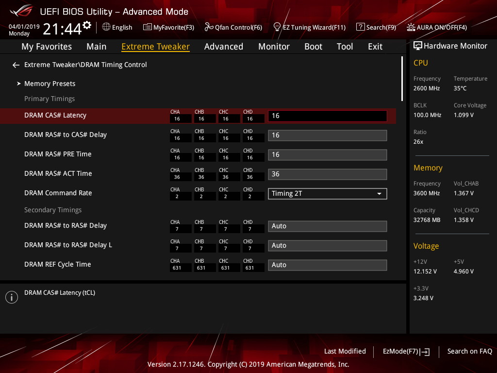Screen dimensions: 497x373
Task: Select the Extreme Tweaker tab
Action: (x=156, y=47)
